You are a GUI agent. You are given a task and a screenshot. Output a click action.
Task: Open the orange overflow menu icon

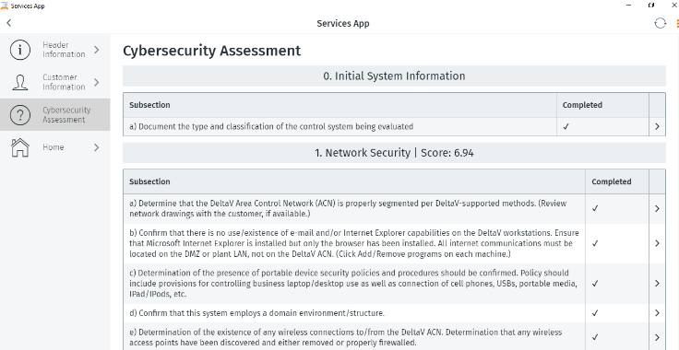point(677,23)
